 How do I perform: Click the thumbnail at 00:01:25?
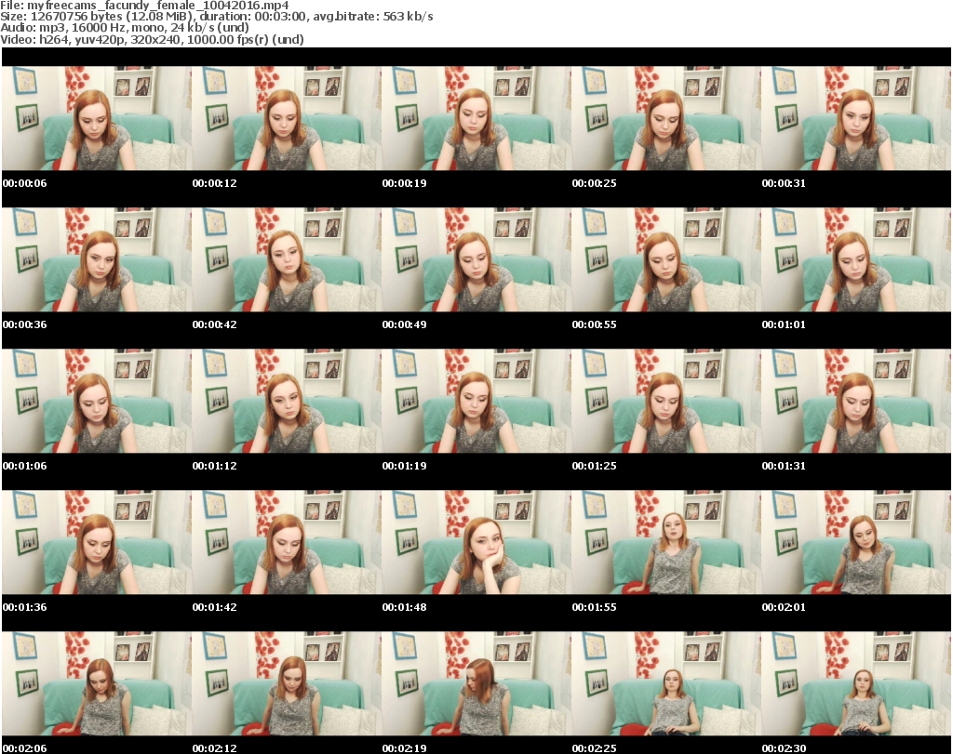(665, 401)
